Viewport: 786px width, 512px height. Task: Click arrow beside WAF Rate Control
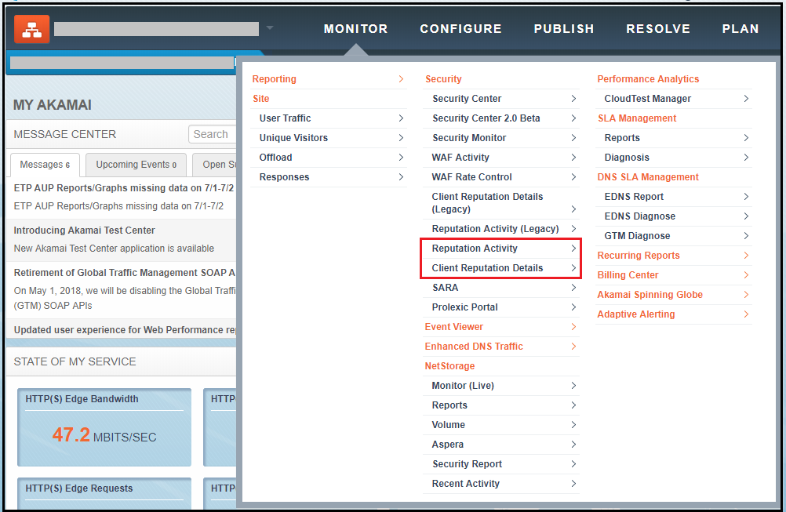[573, 177]
